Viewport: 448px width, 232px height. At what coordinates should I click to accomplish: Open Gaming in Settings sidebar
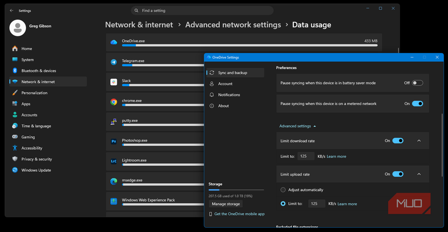click(48, 137)
